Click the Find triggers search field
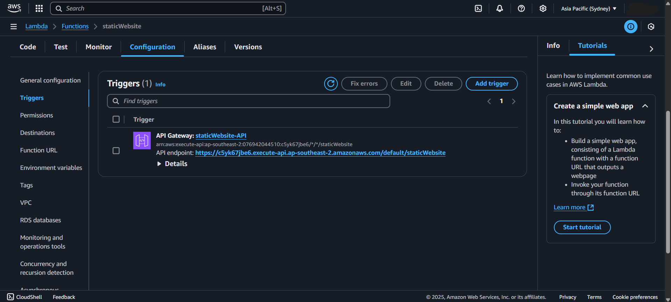Image resolution: width=671 pixels, height=302 pixels. point(248,101)
